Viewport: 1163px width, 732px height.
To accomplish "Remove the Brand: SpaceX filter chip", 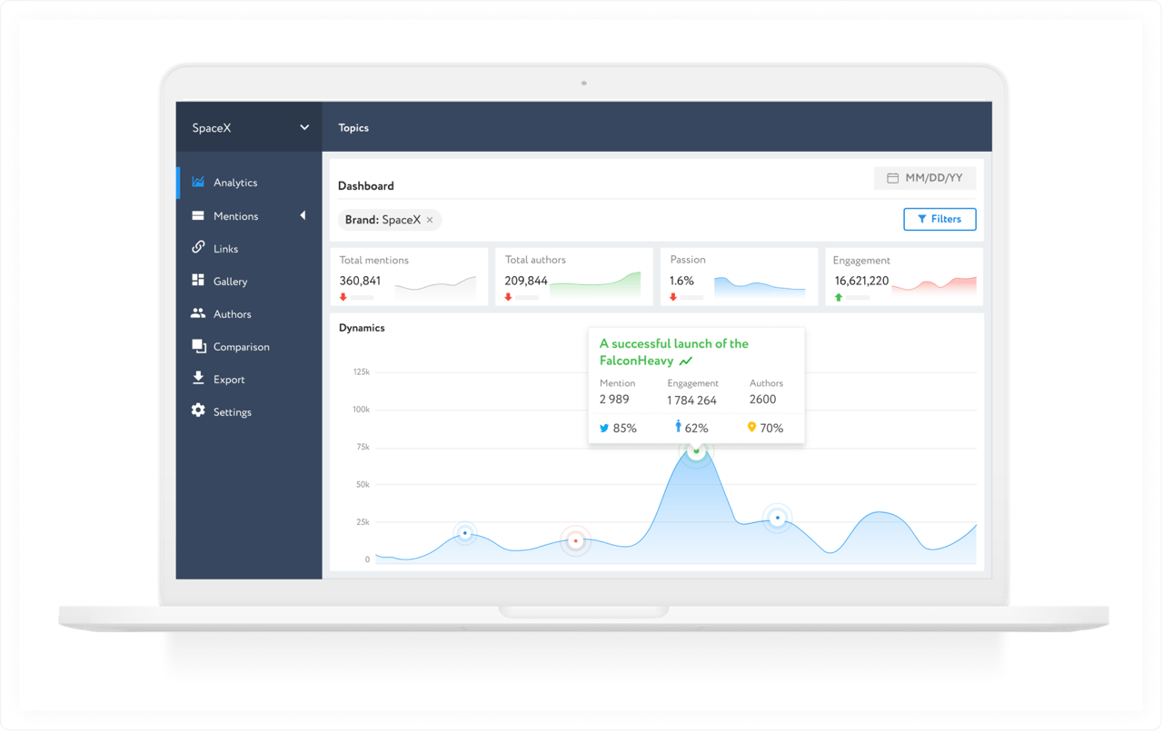I will tap(430, 220).
